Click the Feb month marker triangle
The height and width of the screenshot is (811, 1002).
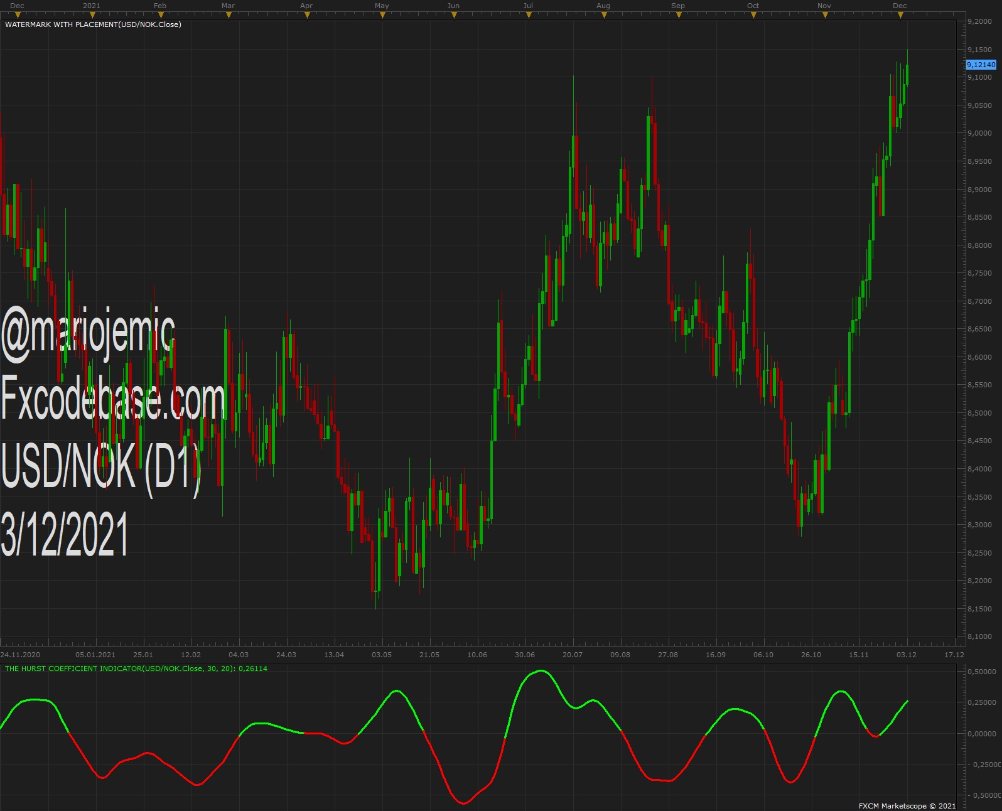click(x=161, y=15)
